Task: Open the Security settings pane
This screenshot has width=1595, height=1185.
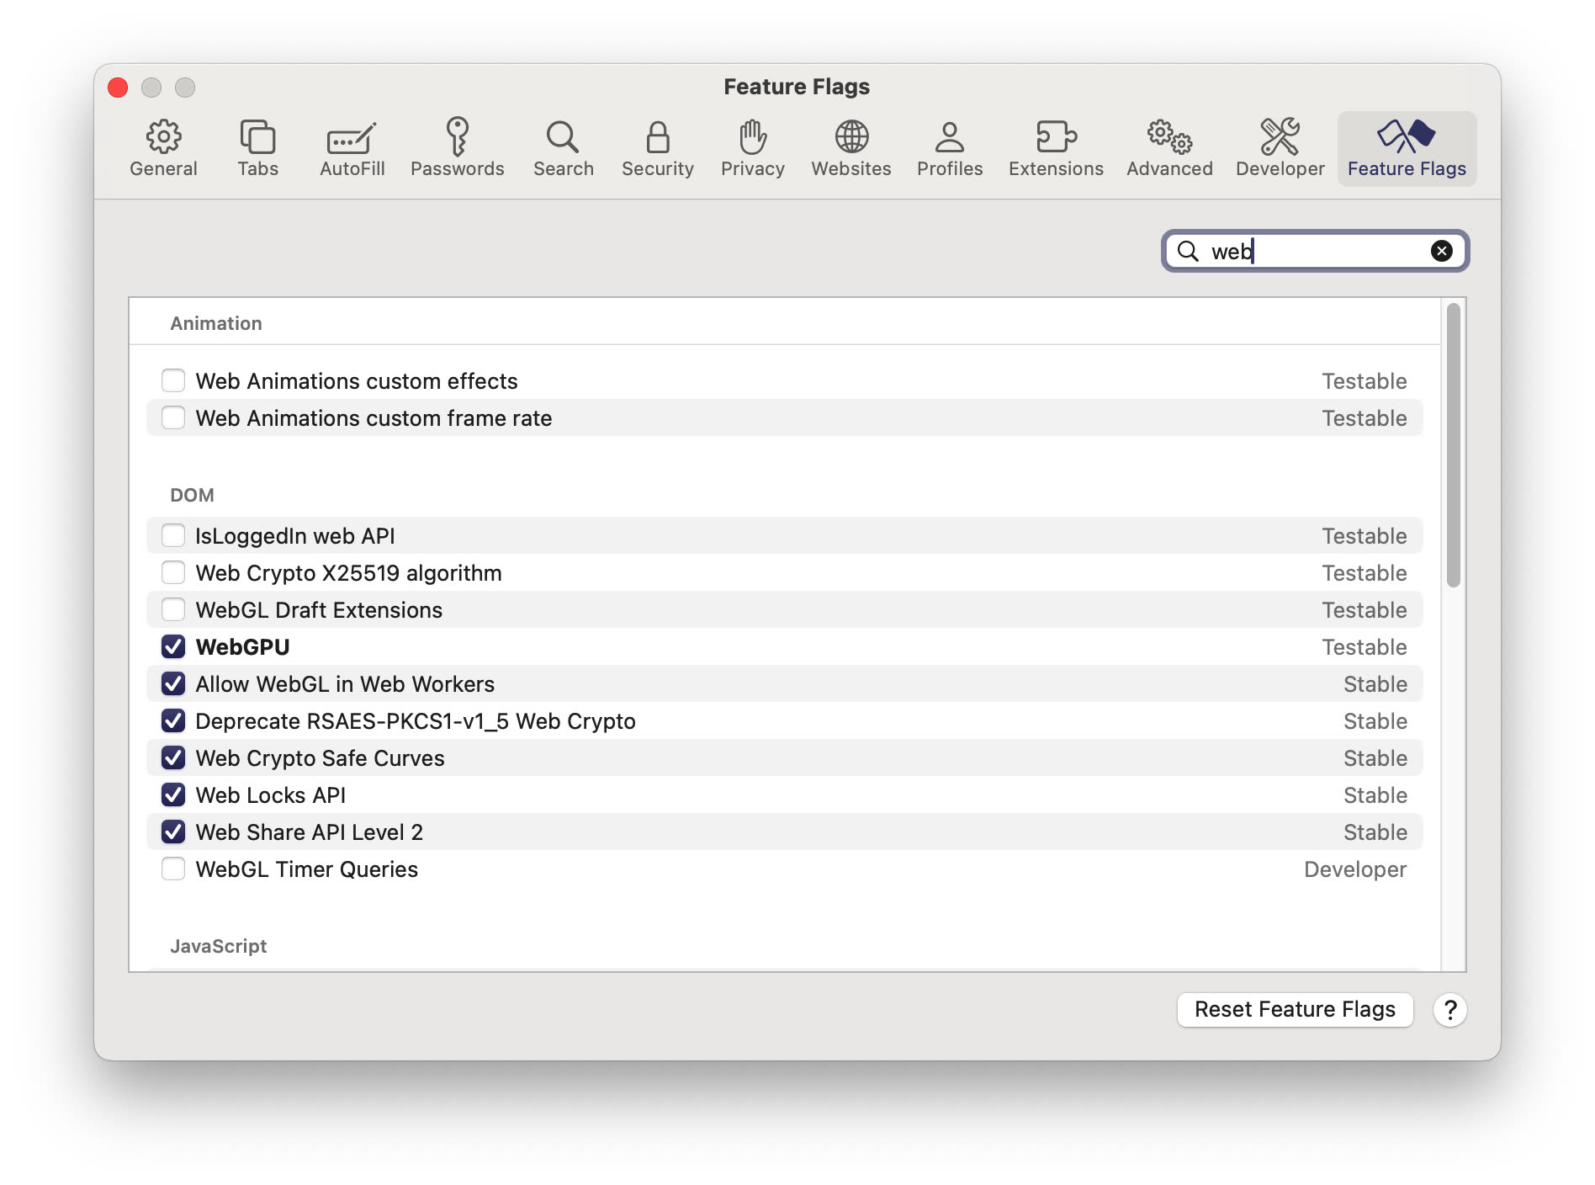Action: 657,148
